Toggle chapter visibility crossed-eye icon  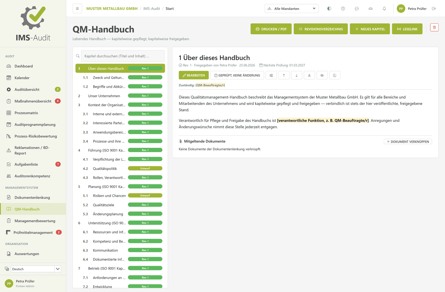322,75
